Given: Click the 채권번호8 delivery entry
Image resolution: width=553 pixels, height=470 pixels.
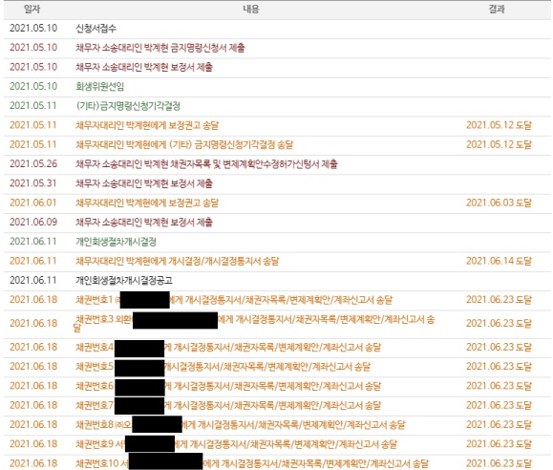Looking at the screenshot, I should tap(241, 425).
